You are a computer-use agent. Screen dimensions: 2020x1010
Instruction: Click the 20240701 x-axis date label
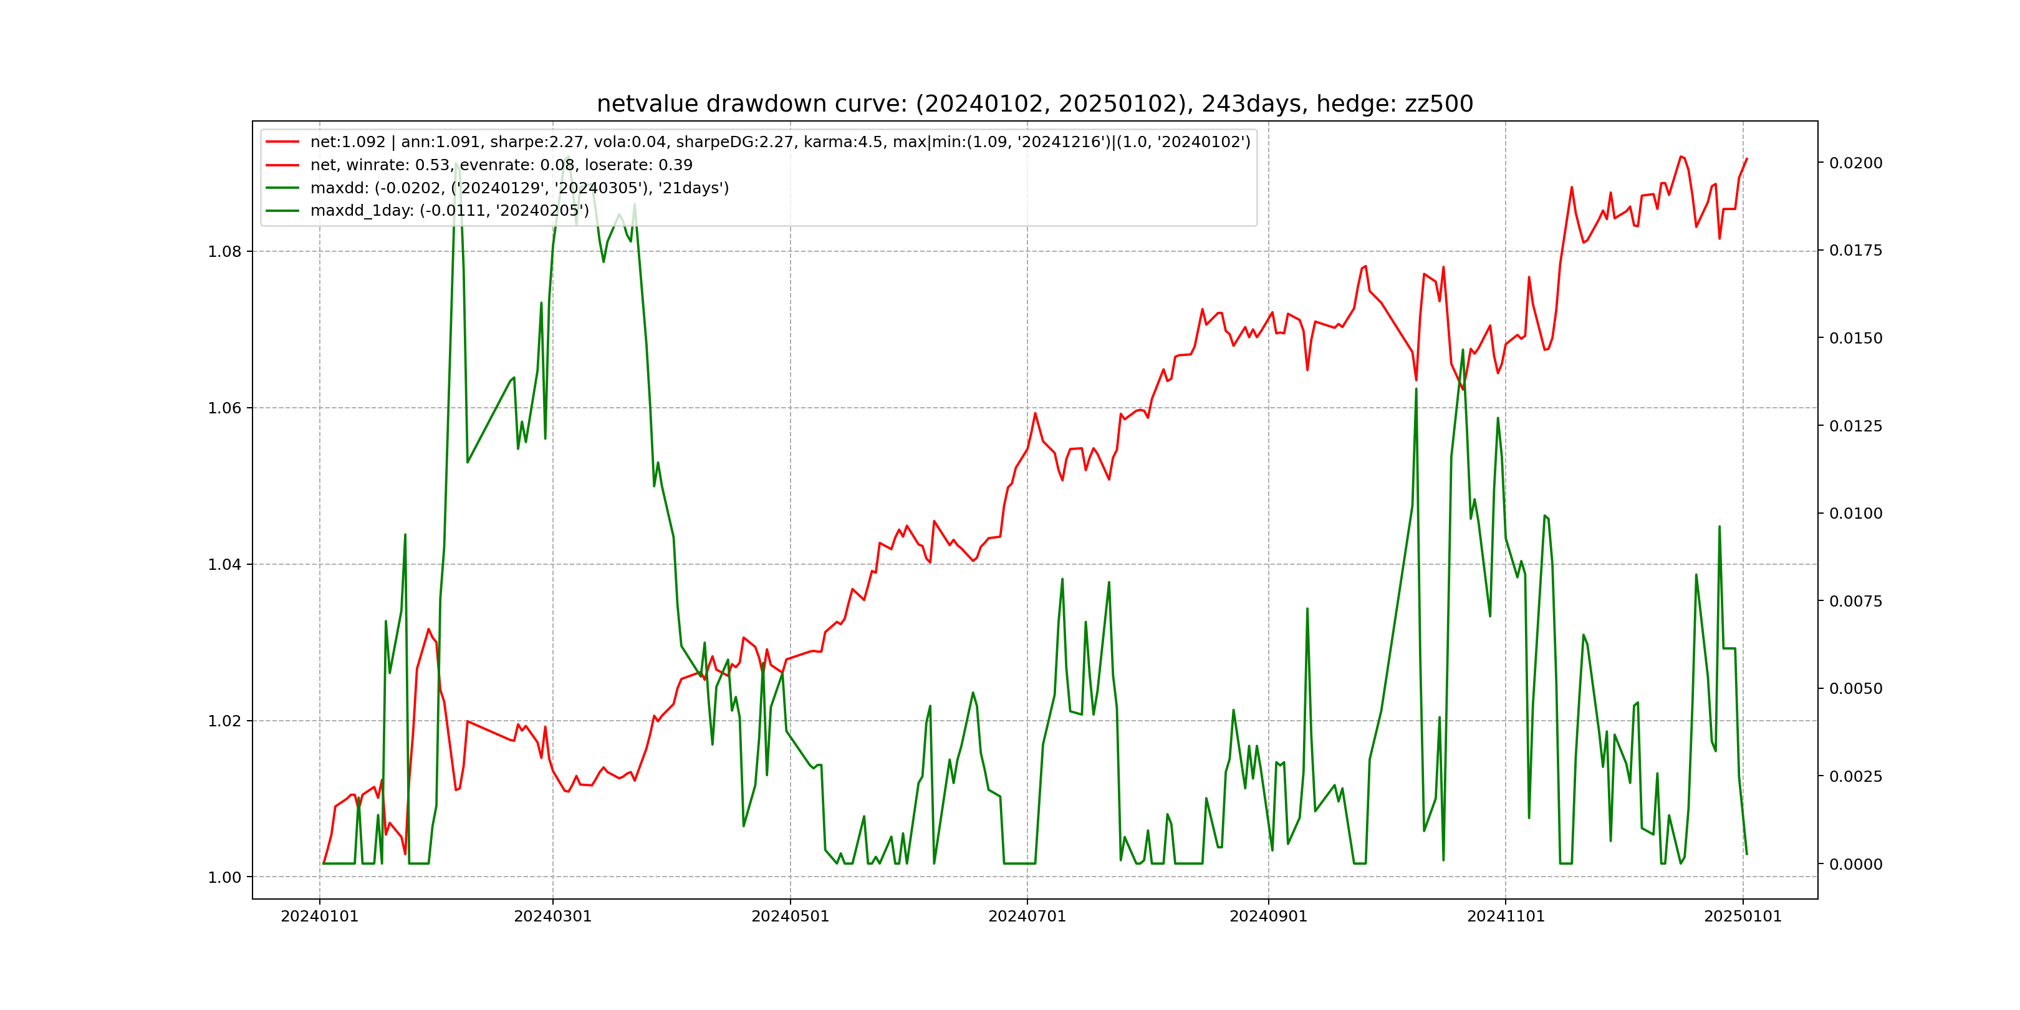1027,916
